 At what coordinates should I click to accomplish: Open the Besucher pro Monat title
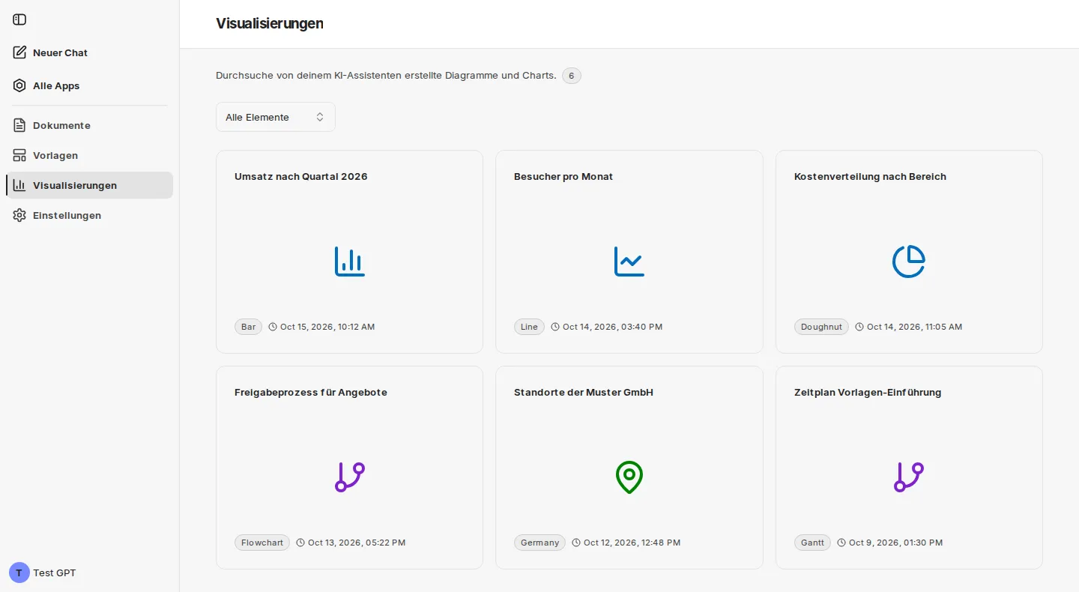563,177
